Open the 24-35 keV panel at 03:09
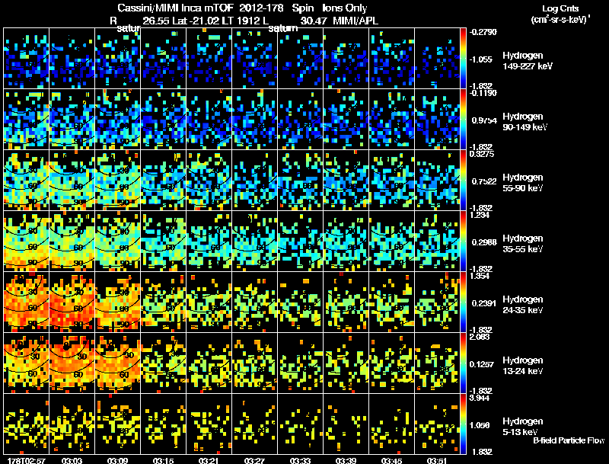This screenshot has height=464, width=609. [x=118, y=302]
